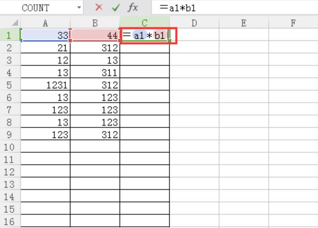Click cell B9 containing 312
Screen dimensions: 318x228
[95, 134]
